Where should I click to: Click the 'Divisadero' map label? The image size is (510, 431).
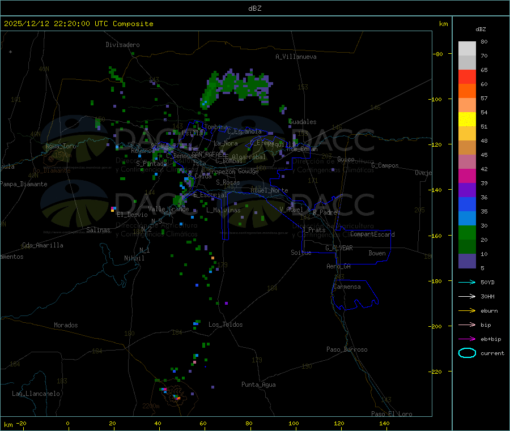(122, 45)
